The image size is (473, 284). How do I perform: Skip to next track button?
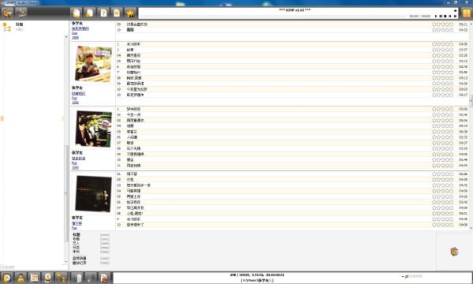(455, 16)
